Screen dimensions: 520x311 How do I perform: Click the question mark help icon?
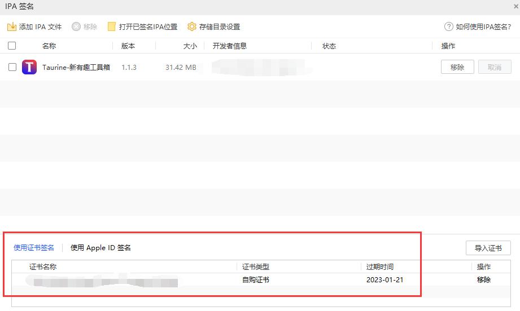[x=448, y=26]
